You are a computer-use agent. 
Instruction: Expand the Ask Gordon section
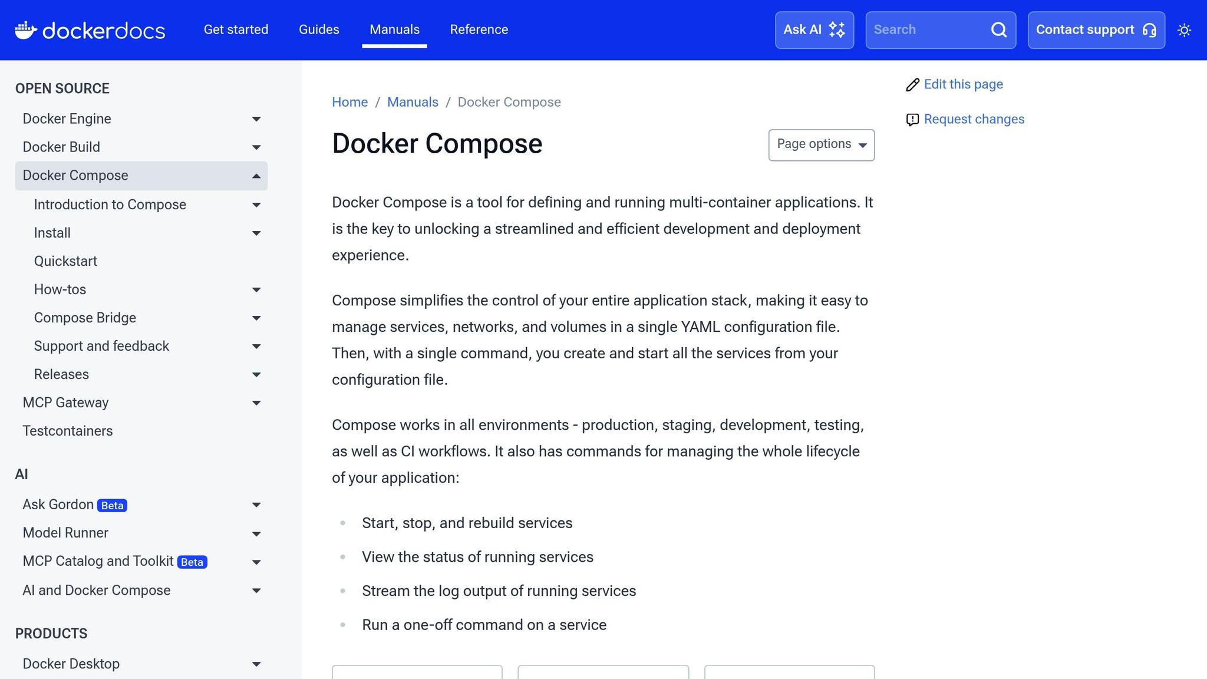(256, 505)
